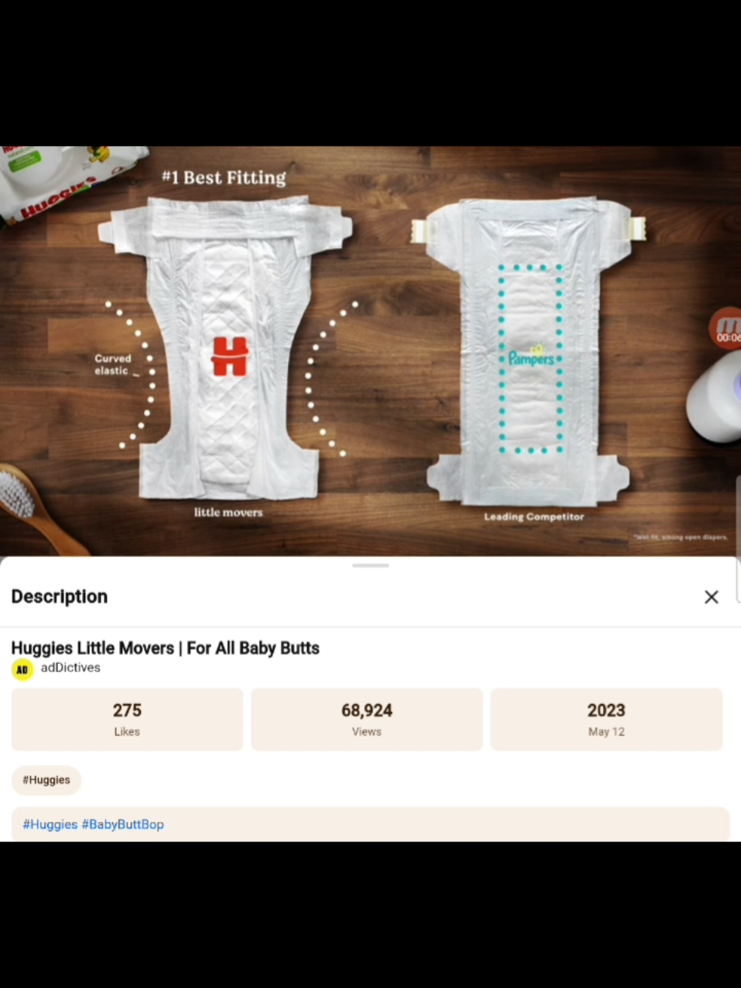Viewport: 741px width, 988px height.
Task: Click the red Huggies H logo on diaper
Action: (229, 356)
